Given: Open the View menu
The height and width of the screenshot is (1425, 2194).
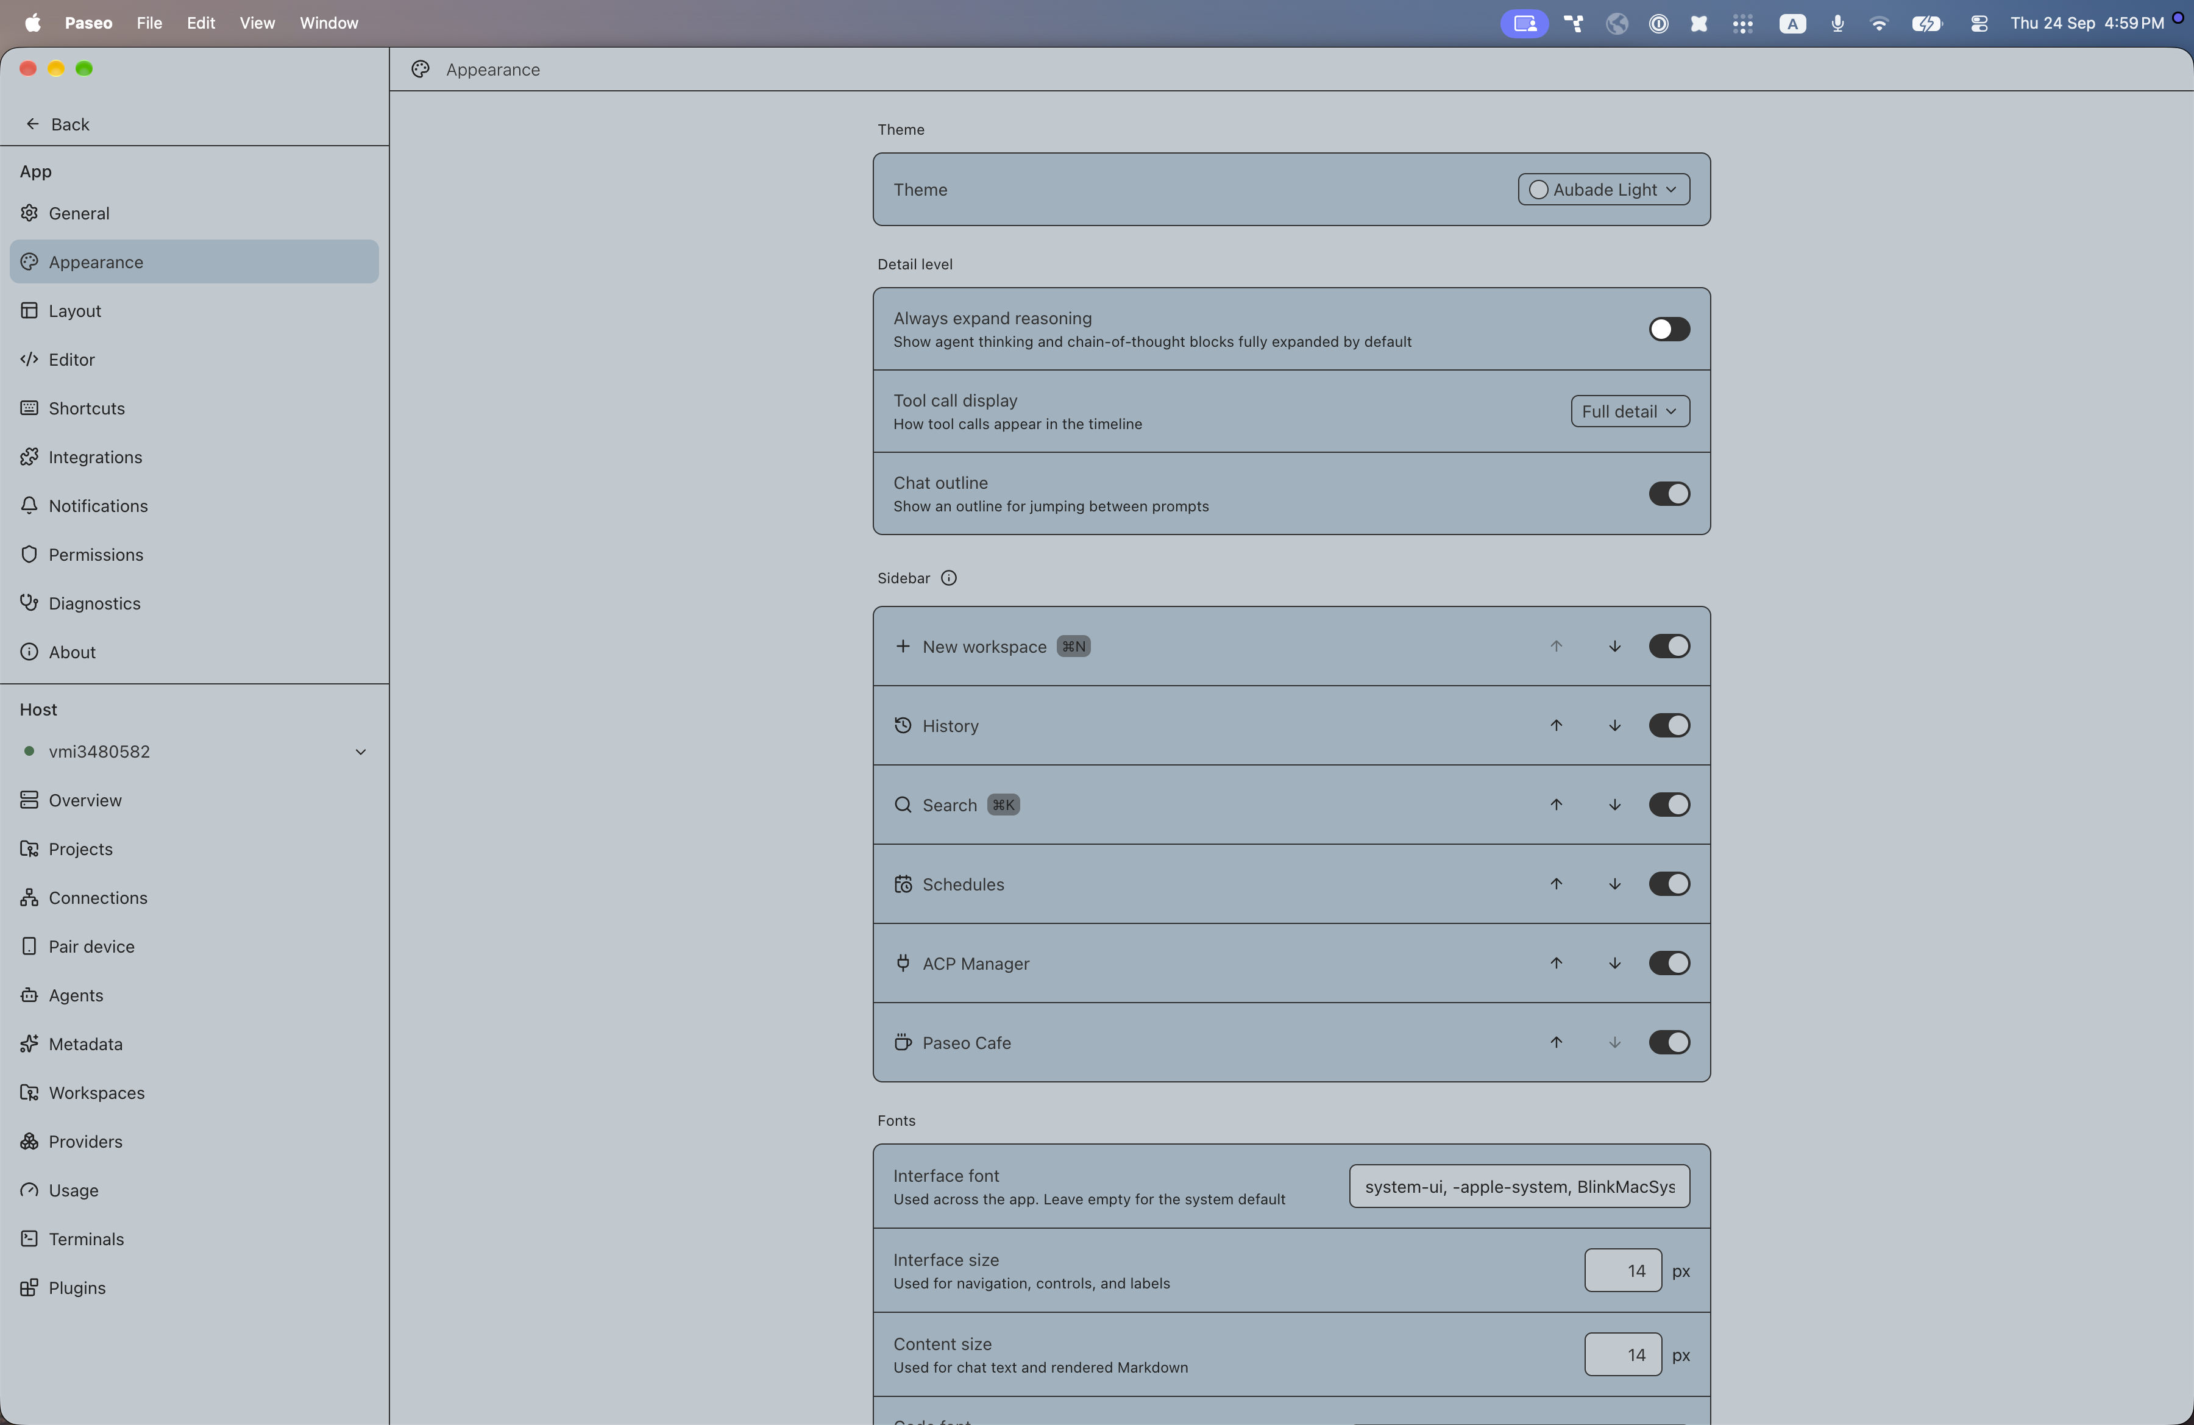Looking at the screenshot, I should coord(257,23).
